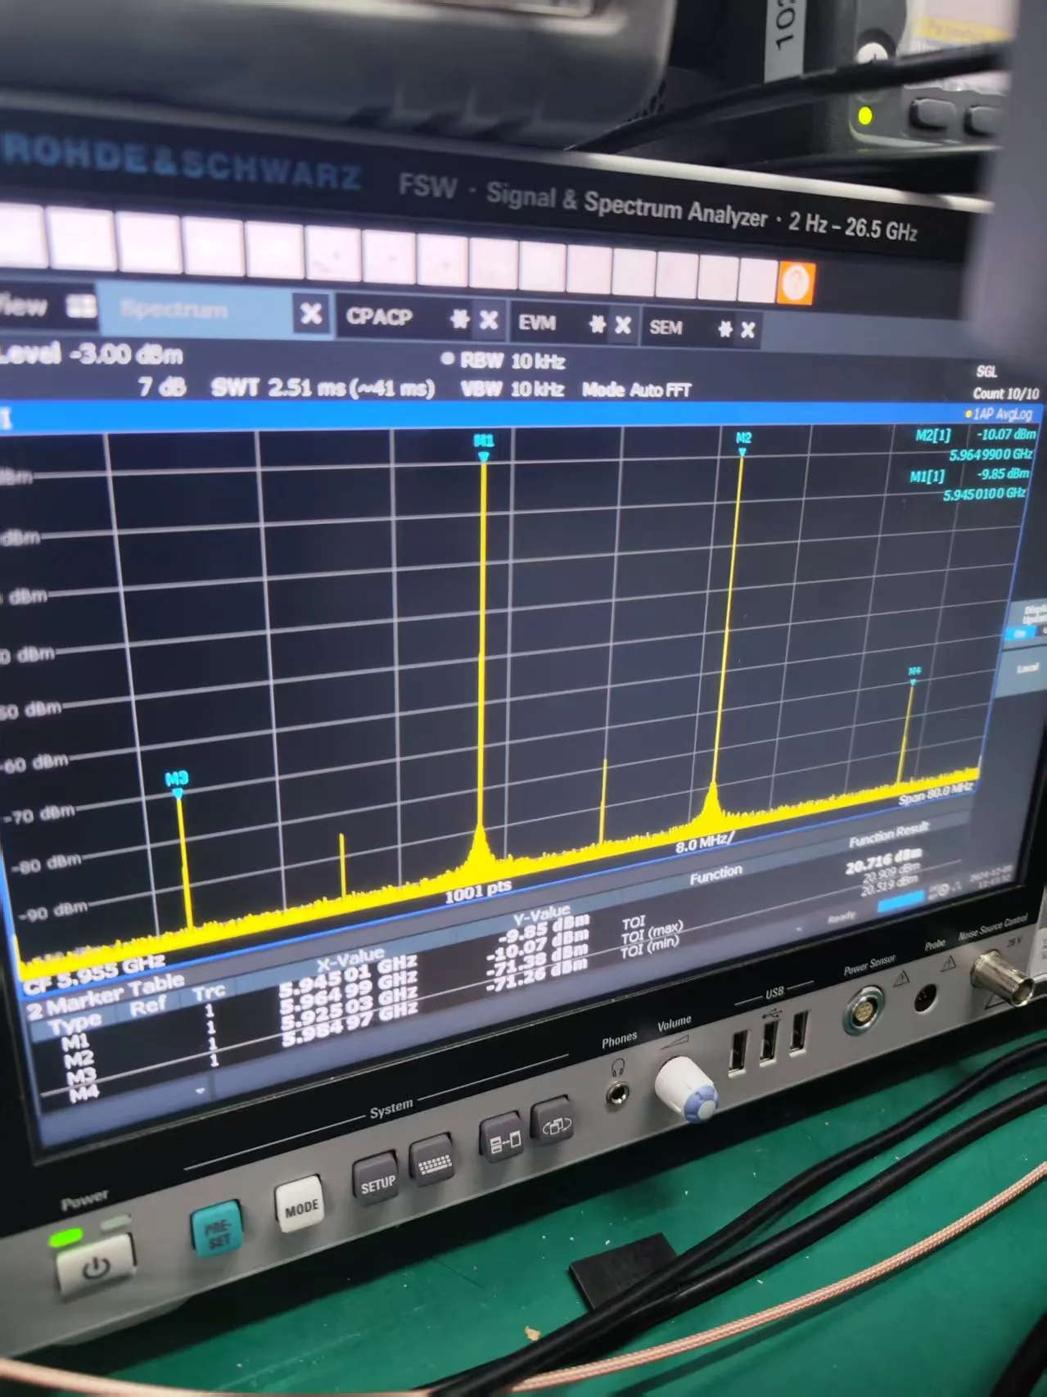Close the EVM channel tab
Screen dimensions: 1047x1397
click(x=622, y=325)
